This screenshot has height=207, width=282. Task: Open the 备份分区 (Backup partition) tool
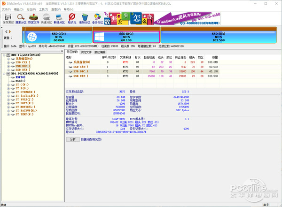pyautogui.click(x=97, y=19)
